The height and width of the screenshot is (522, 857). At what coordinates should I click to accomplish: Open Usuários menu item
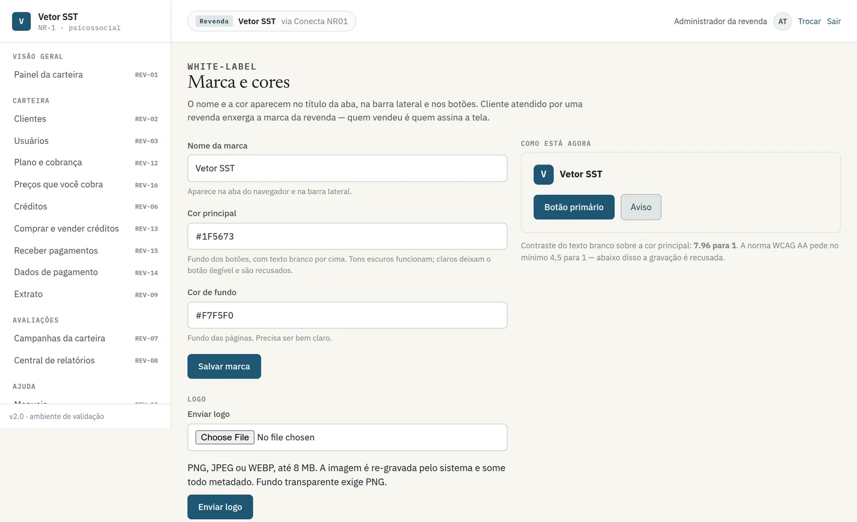tap(86, 141)
